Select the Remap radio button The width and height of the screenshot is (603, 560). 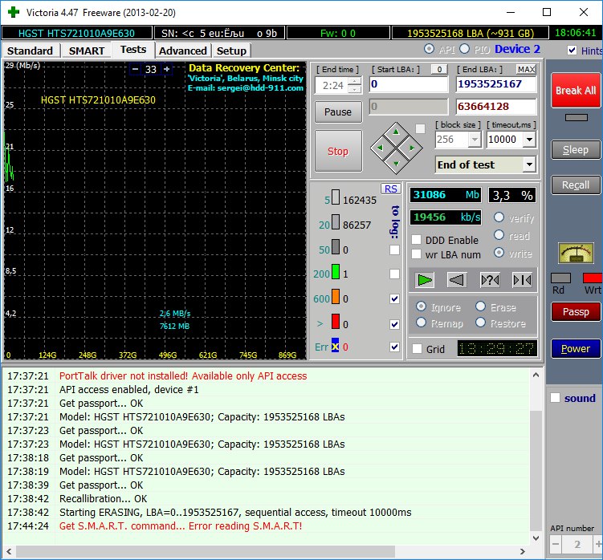(x=420, y=323)
